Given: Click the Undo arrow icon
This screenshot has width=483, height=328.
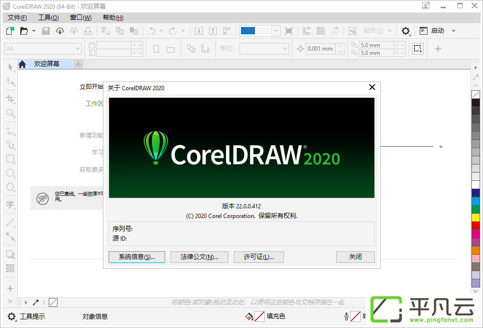Looking at the screenshot, I should (151, 31).
